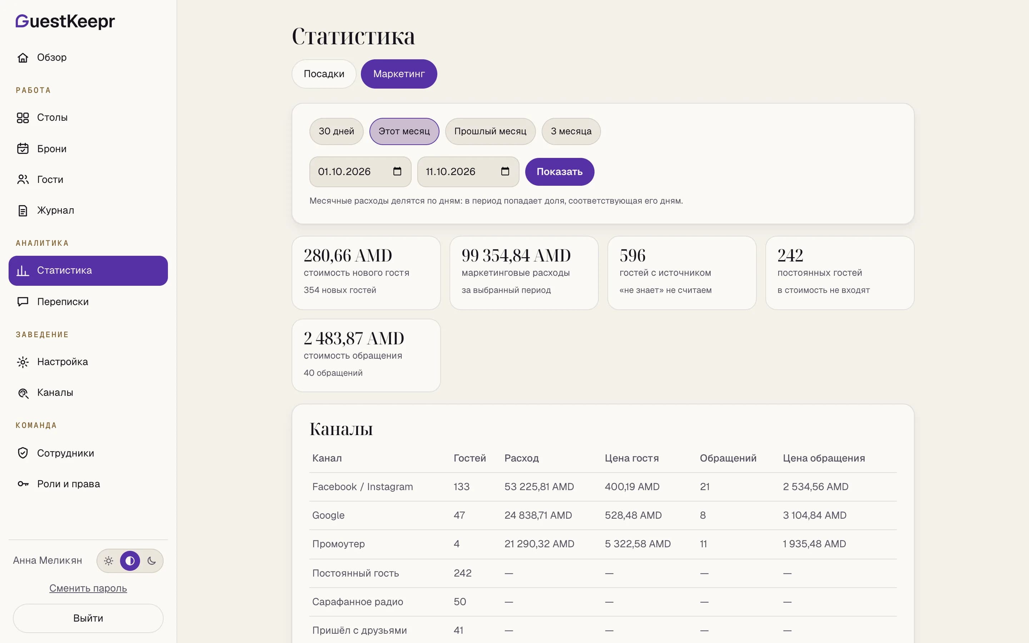Select the Этот месяц period chip
Viewport: 1029px width, 643px height.
(404, 131)
